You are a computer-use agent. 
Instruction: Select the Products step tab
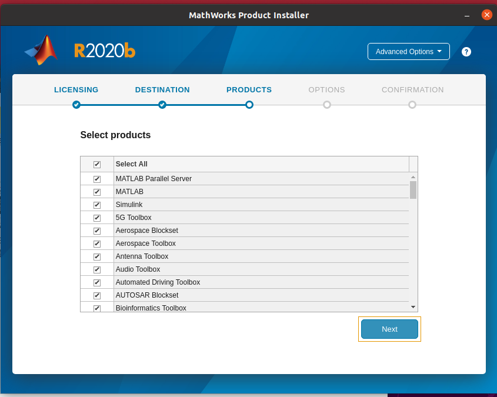tap(249, 89)
